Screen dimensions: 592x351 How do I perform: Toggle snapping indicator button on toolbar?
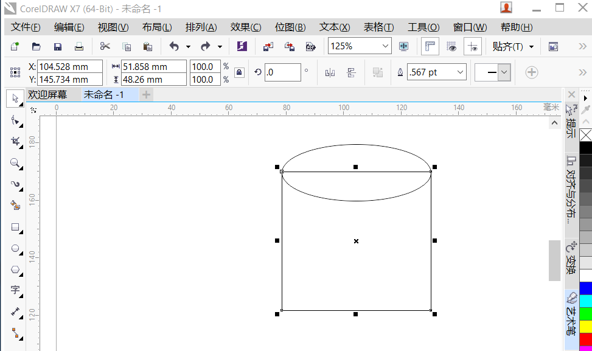pyautogui.click(x=473, y=46)
